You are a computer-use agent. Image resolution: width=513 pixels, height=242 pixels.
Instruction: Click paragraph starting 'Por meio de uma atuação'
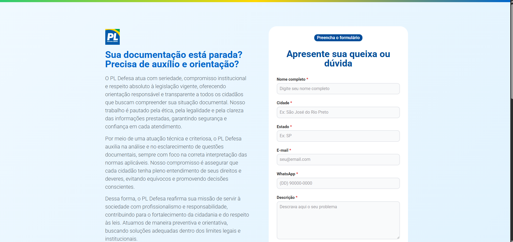point(176,163)
